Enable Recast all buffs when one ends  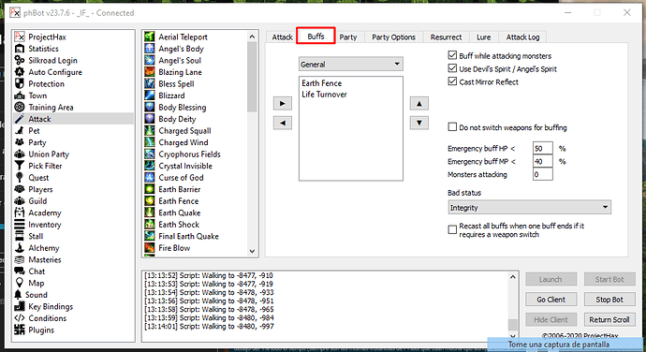click(452, 229)
